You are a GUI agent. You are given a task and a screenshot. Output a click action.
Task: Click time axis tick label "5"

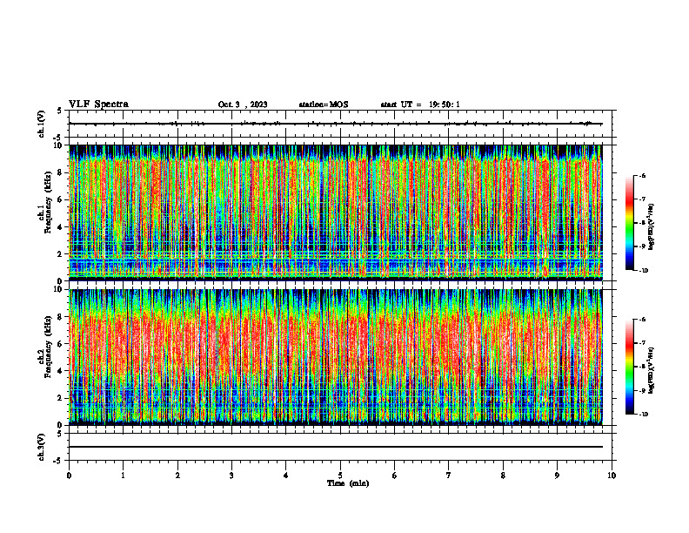tap(340, 476)
